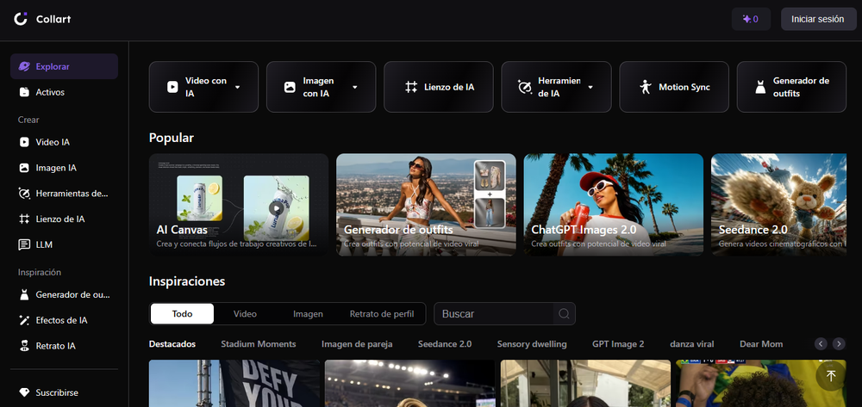862x407 pixels.
Task: Play the AI Canvas preview video
Action: (276, 208)
